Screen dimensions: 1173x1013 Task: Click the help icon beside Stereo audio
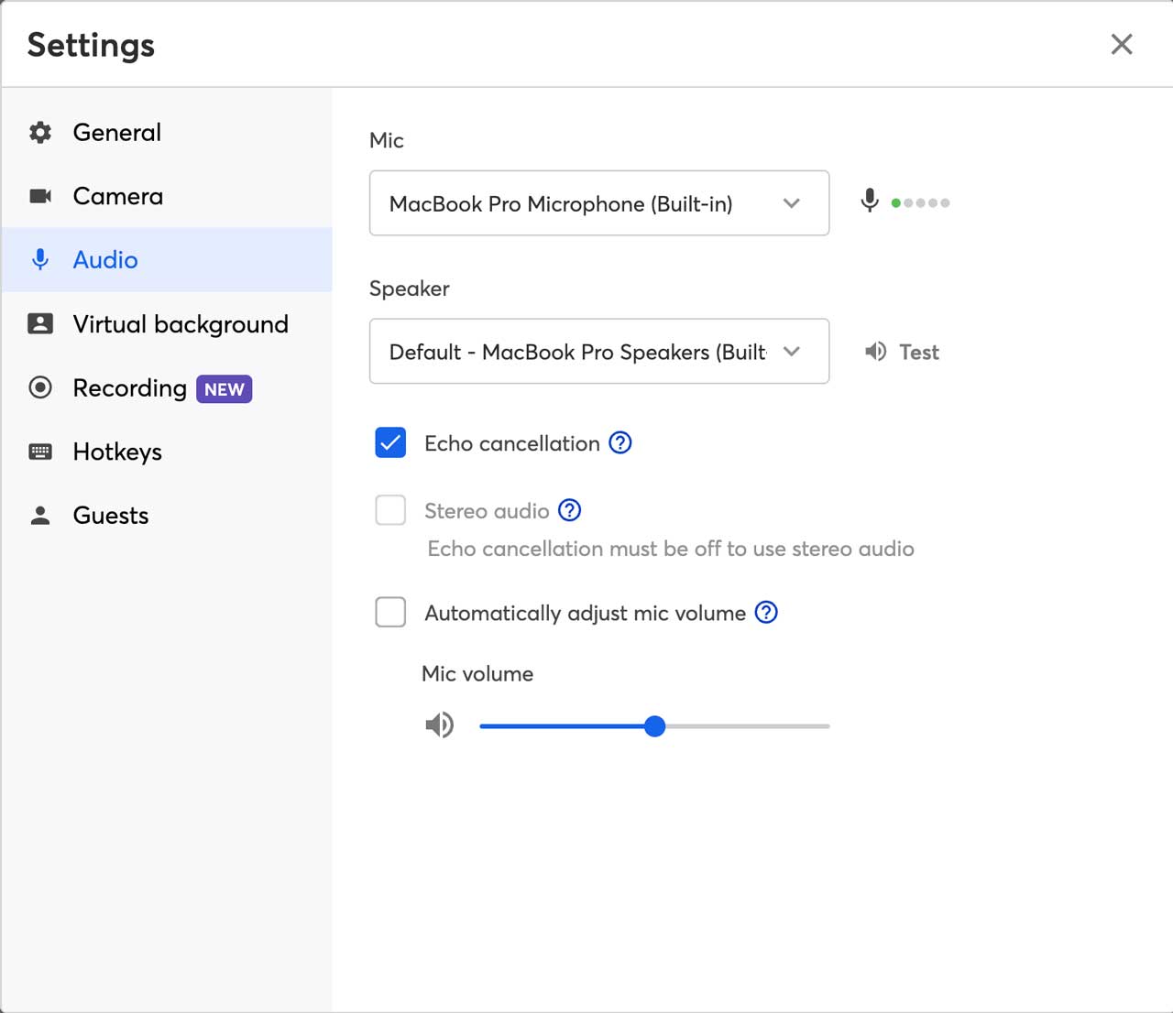[x=570, y=510]
